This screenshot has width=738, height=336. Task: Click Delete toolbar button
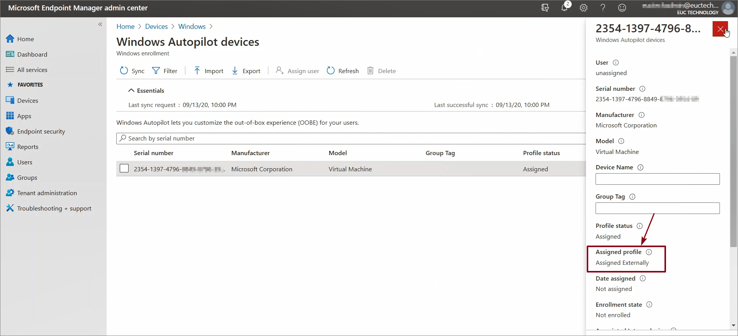coord(382,71)
